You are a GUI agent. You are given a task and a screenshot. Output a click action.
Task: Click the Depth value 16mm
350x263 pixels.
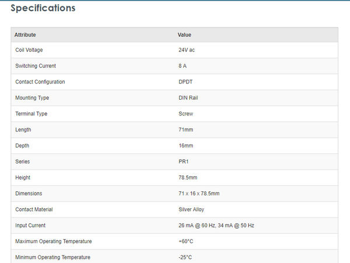pyautogui.click(x=185, y=146)
